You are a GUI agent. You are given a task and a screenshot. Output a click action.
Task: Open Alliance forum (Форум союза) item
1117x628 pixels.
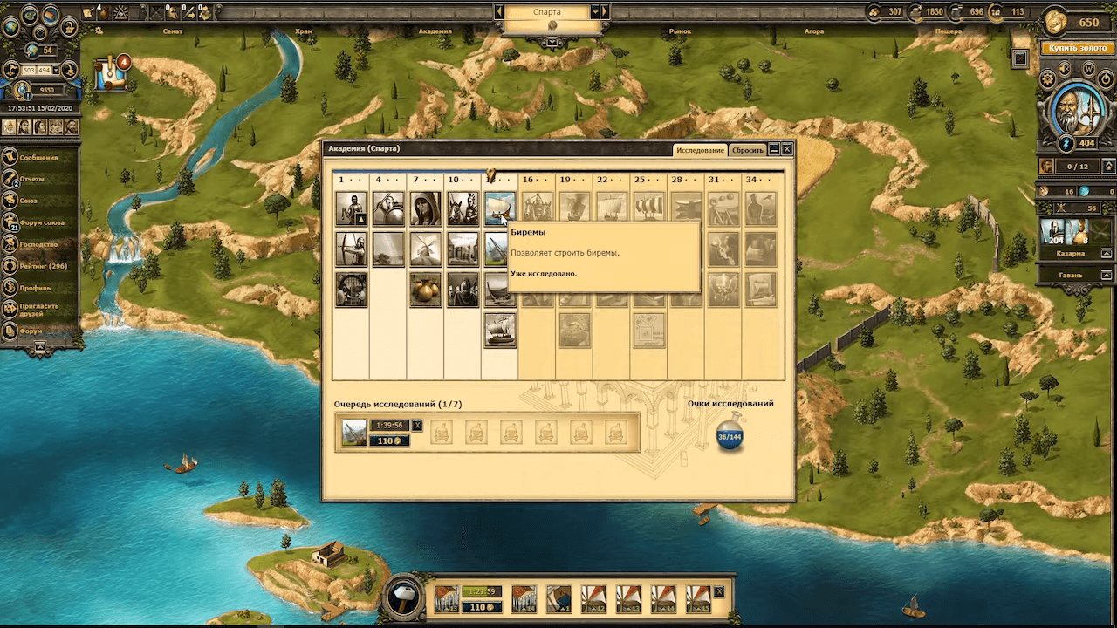click(38, 222)
